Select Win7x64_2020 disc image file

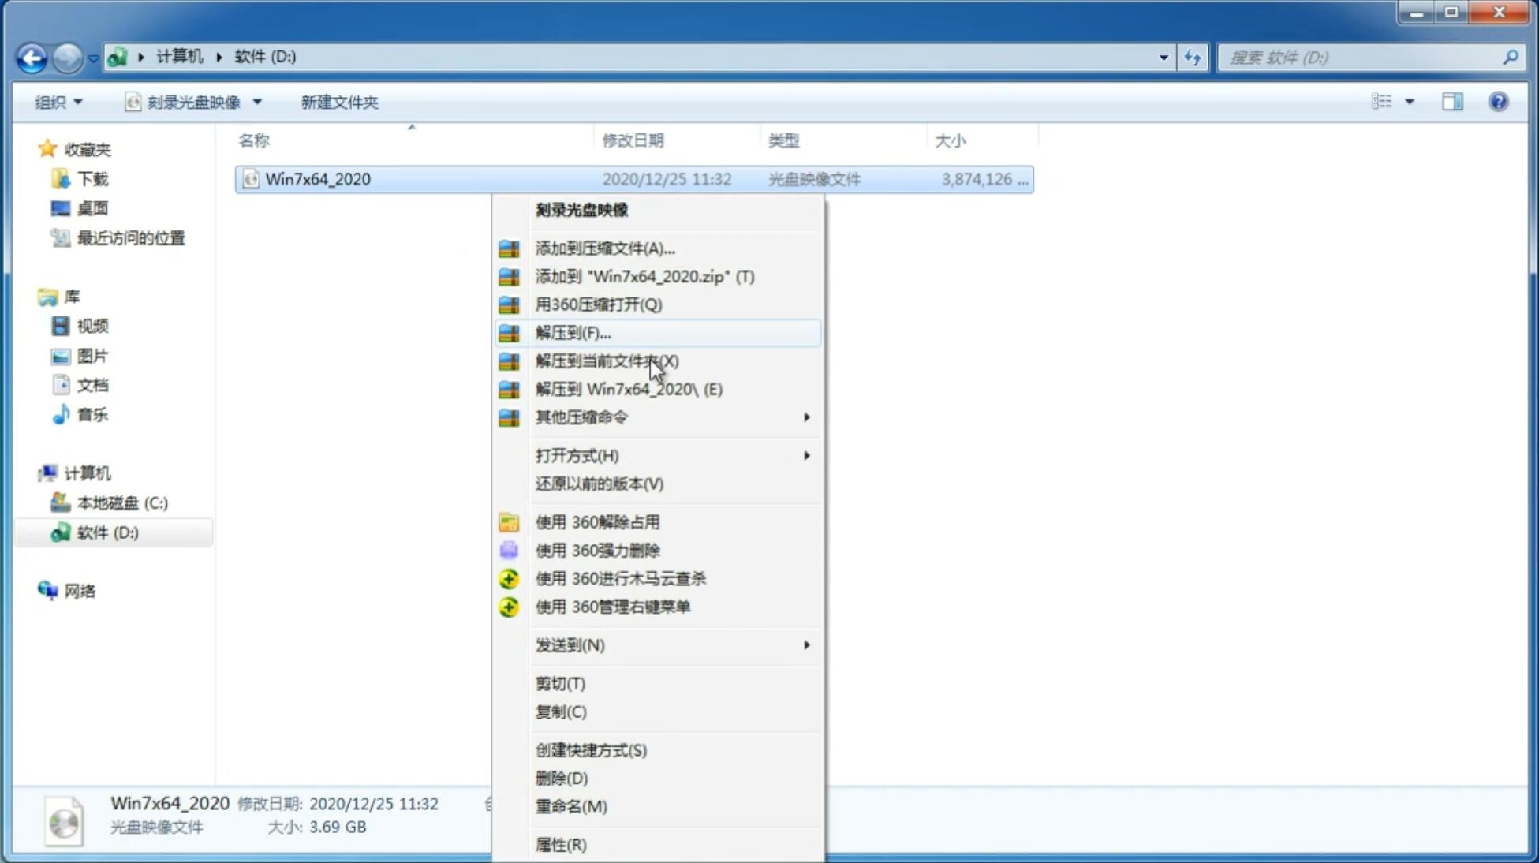click(x=317, y=179)
